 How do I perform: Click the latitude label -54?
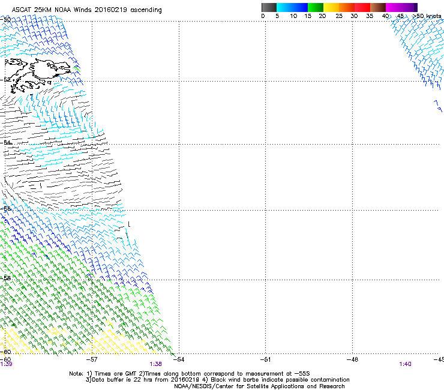(x=5, y=142)
